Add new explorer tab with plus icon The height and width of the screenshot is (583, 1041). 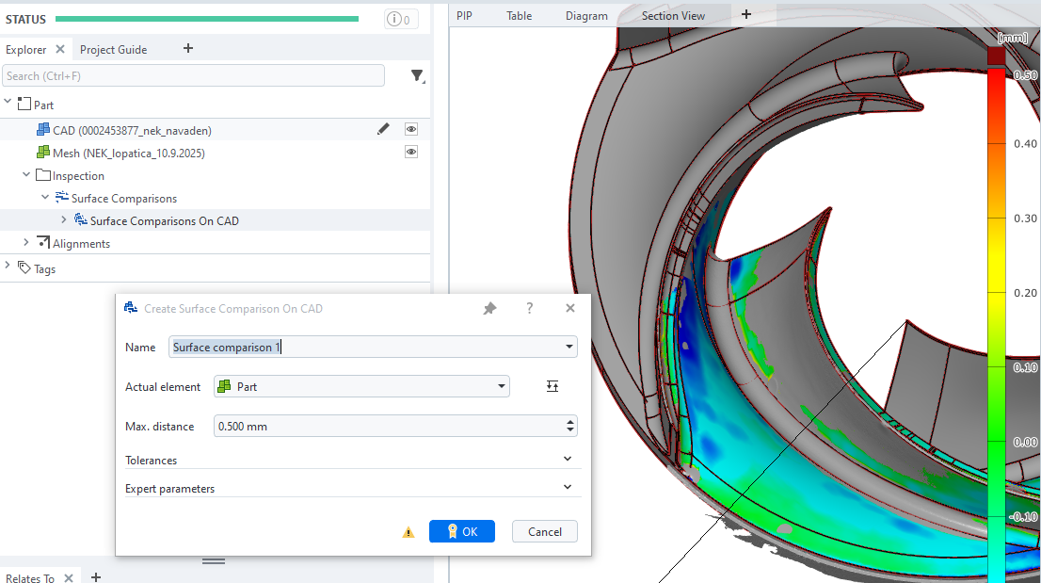(x=188, y=49)
